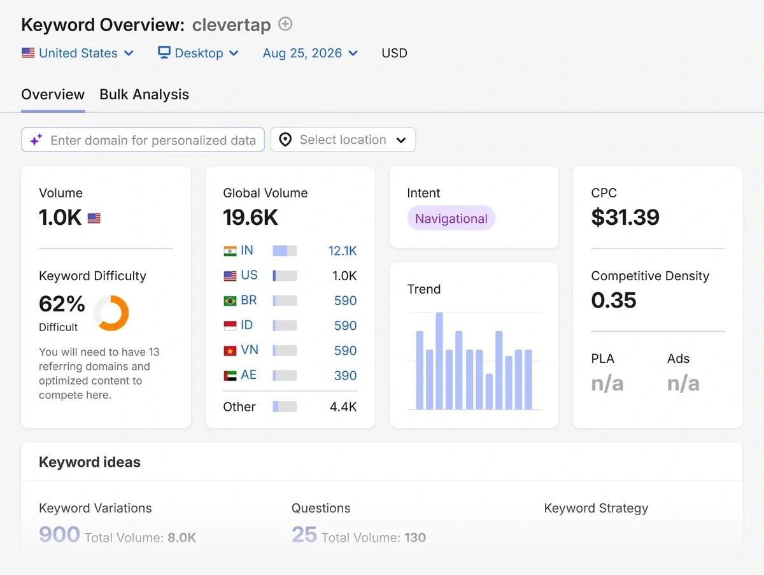Click the tallest bar in Trend chart

[439, 361]
